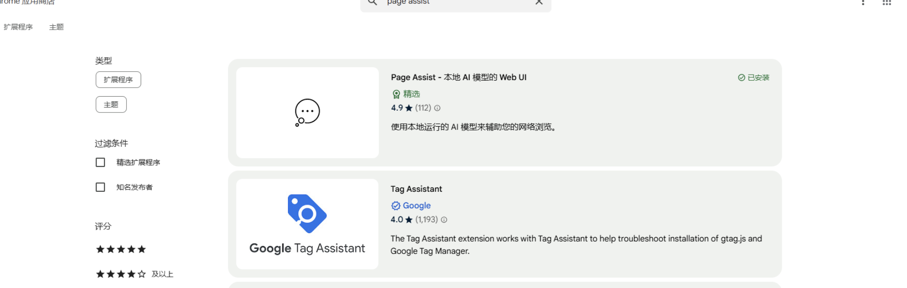This screenshot has height=288, width=907.
Task: Filter by five-star rating
Action: tap(121, 249)
